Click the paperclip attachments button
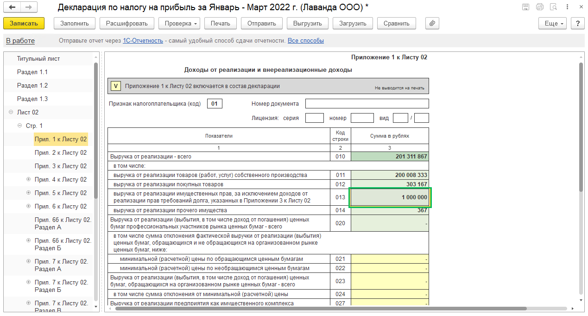588x316 pixels. [432, 23]
